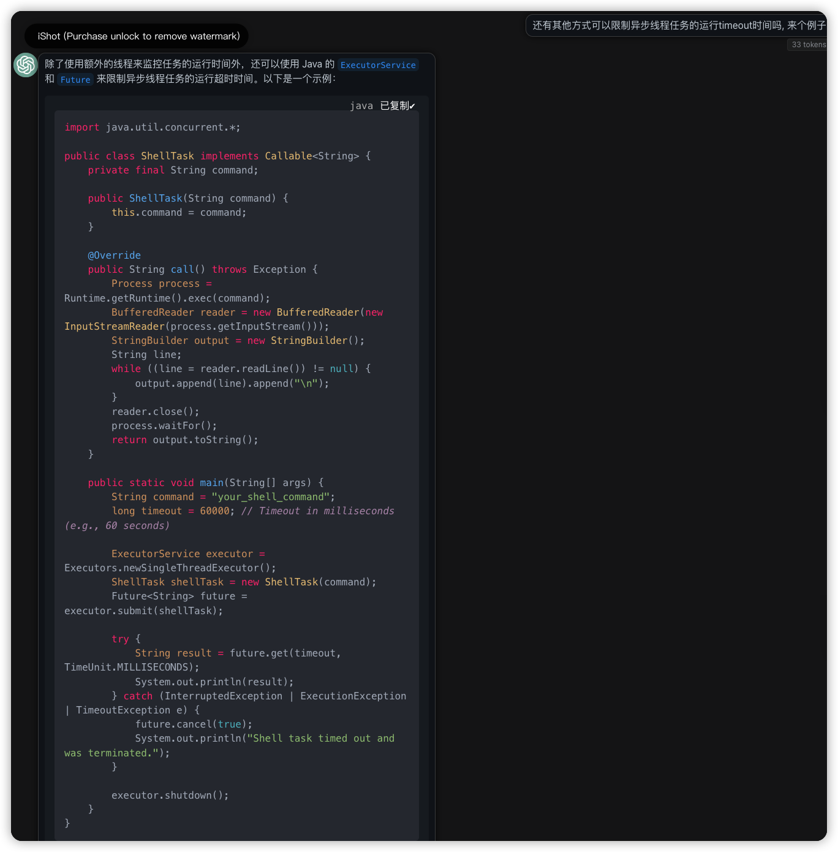Viewport: 838px width, 852px height.
Task: Click the 已复制 copy button
Action: click(x=397, y=105)
